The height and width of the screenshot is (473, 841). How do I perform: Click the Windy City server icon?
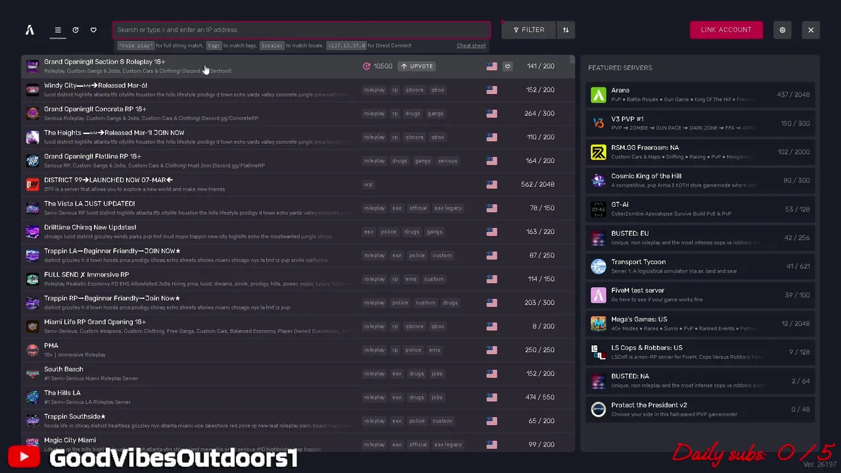32,89
